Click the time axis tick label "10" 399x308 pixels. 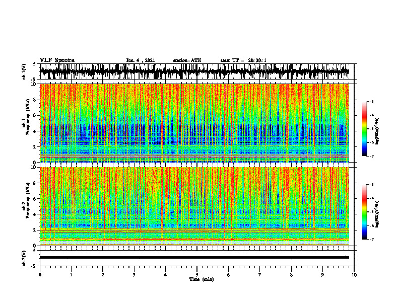pos(354,275)
